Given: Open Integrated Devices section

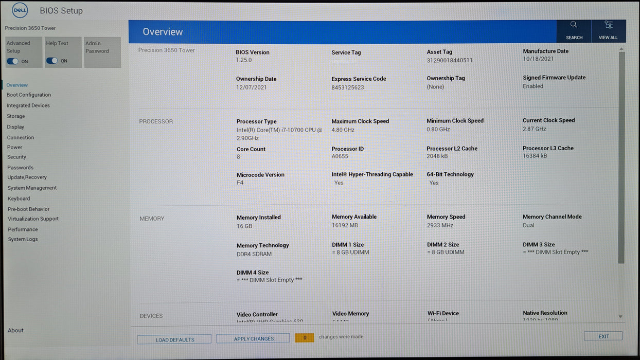Looking at the screenshot, I should tap(28, 105).
